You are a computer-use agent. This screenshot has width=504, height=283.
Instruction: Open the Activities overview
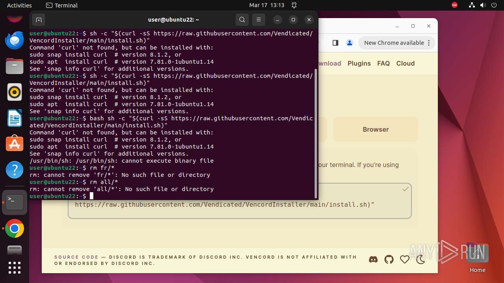pos(19,5)
